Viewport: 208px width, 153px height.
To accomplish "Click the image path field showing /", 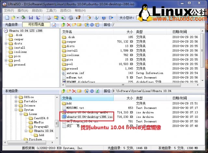I will point(159,25).
